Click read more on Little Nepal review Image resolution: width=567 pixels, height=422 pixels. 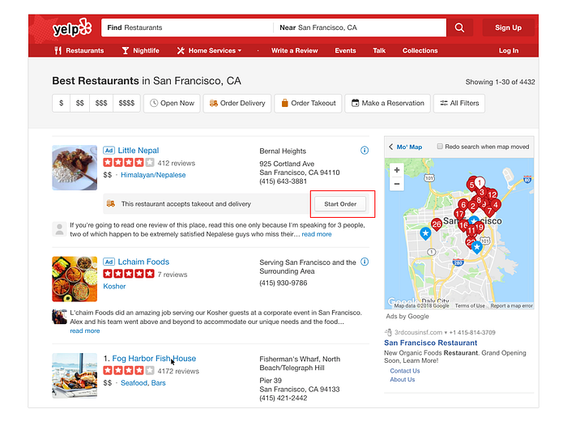pos(317,234)
